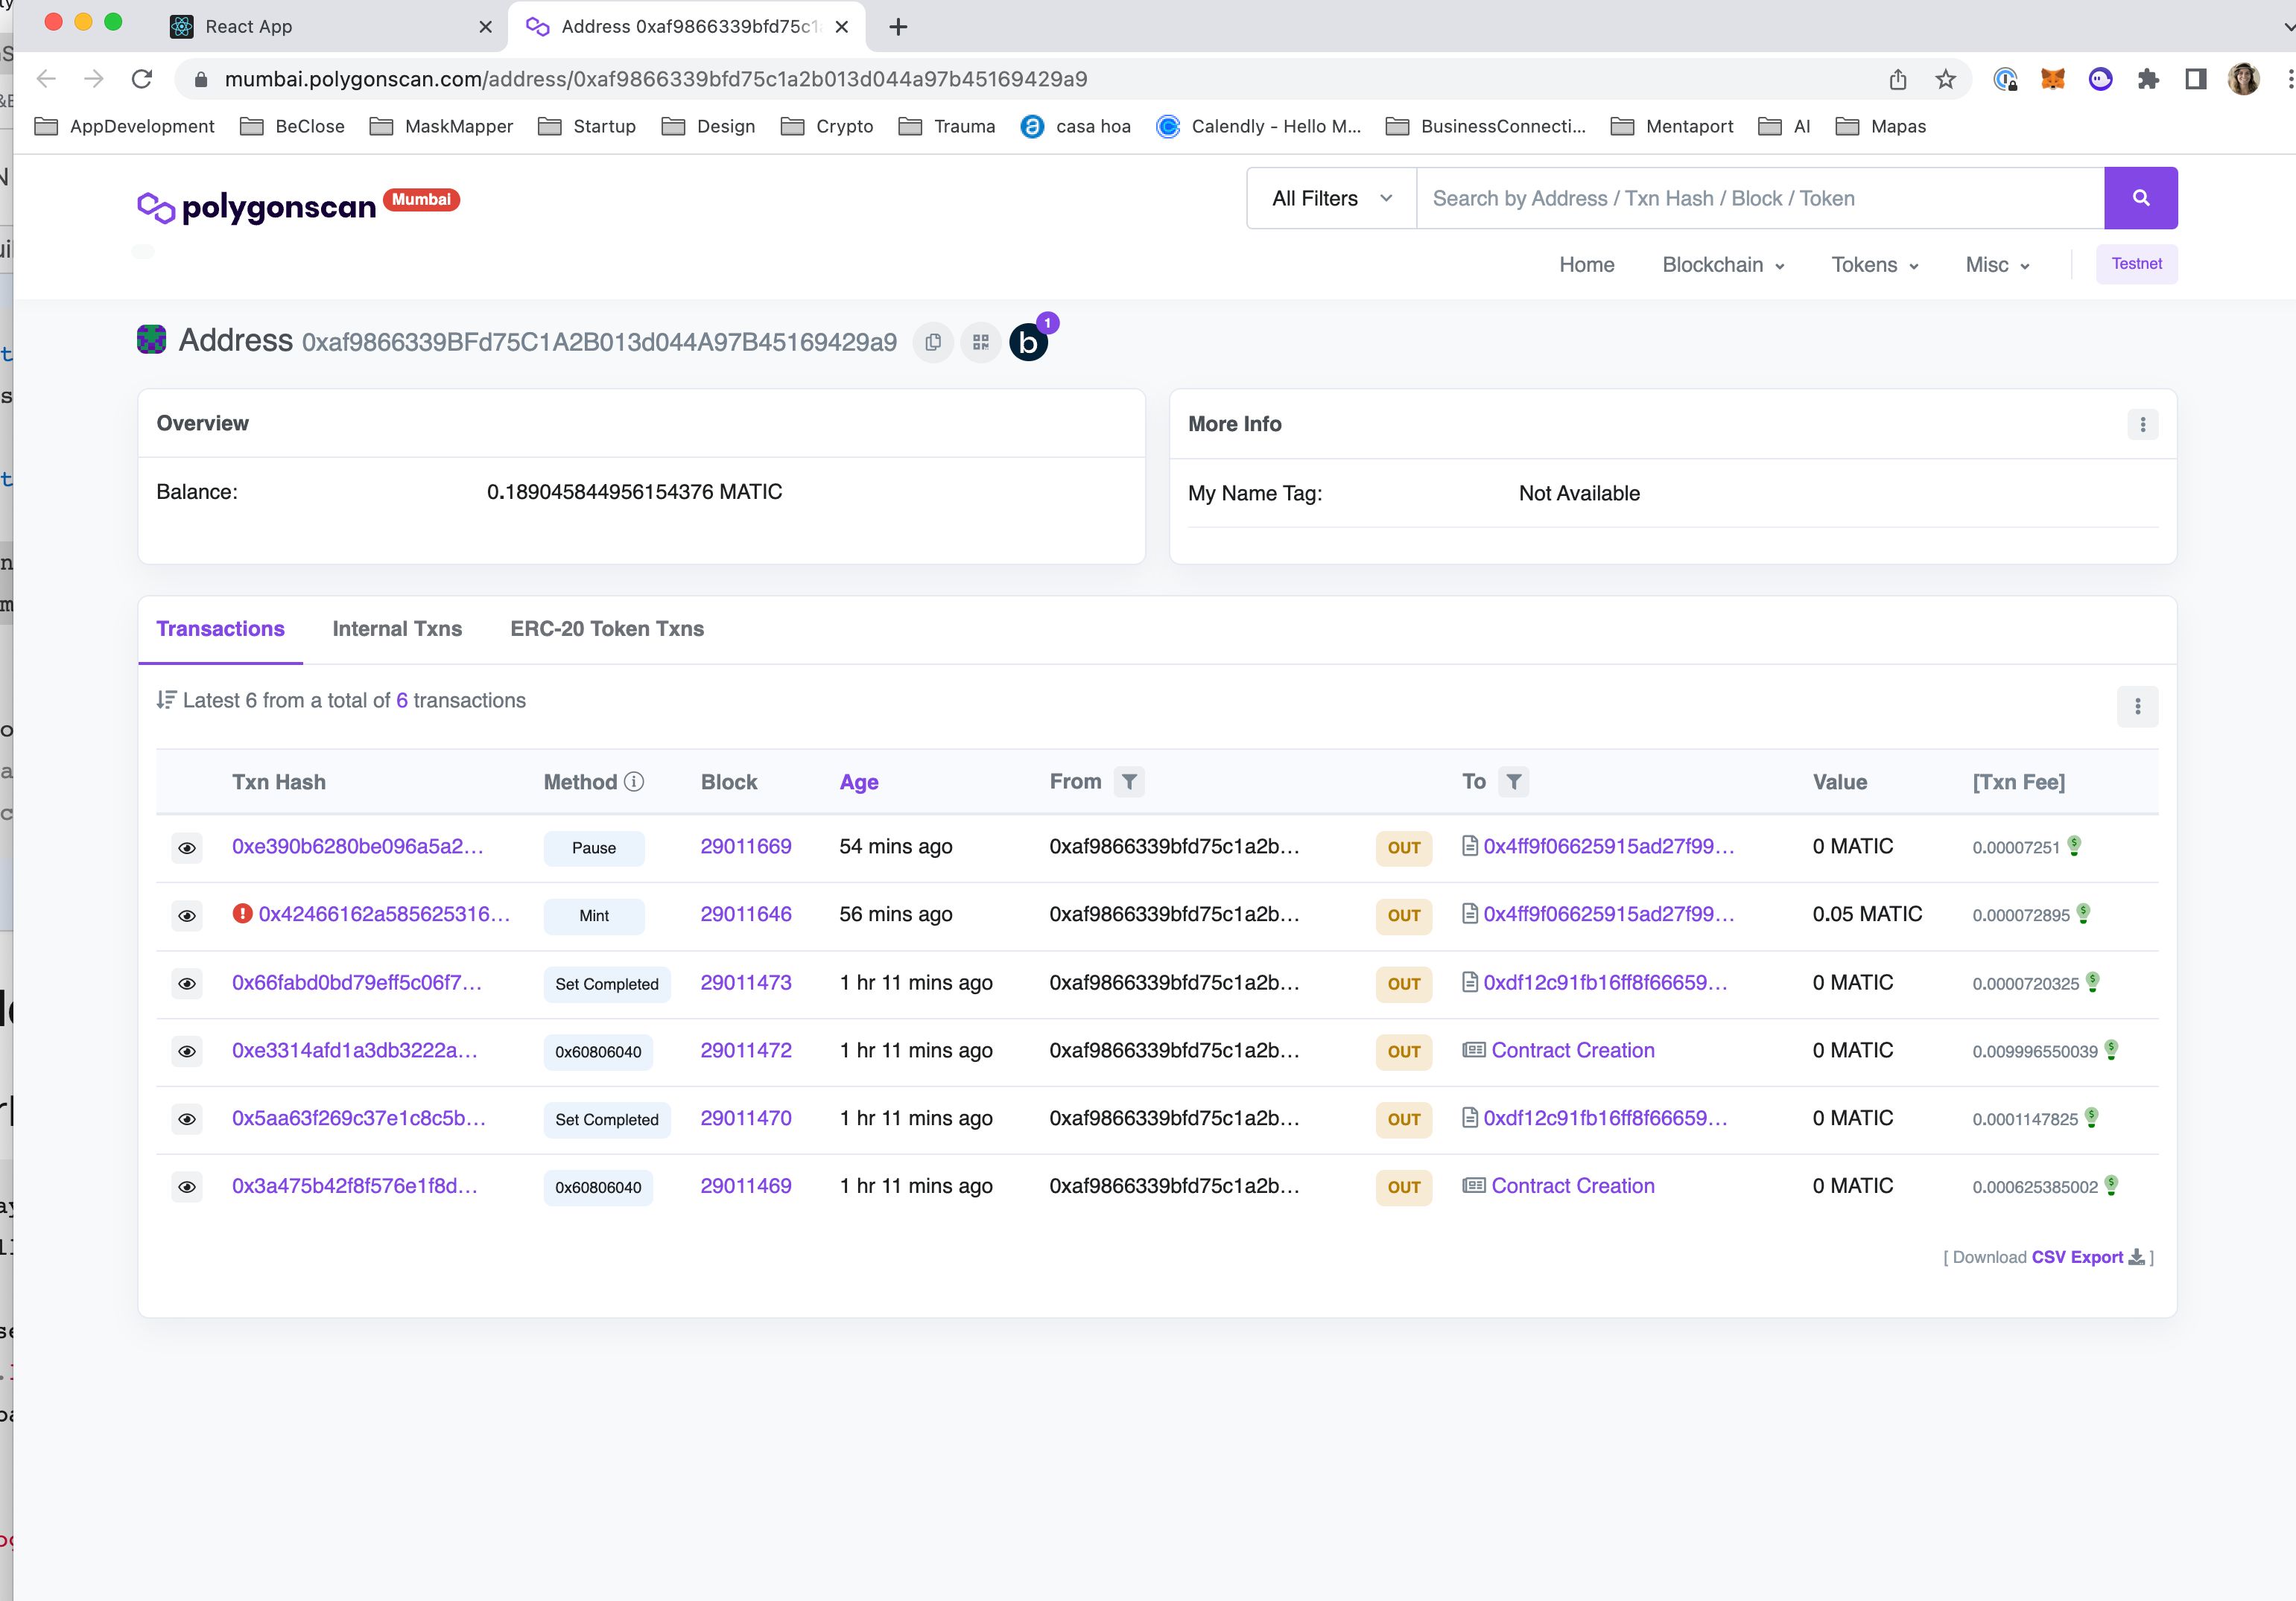
Task: Toggle visibility eye icon on Mint transaction
Action: pyautogui.click(x=187, y=914)
